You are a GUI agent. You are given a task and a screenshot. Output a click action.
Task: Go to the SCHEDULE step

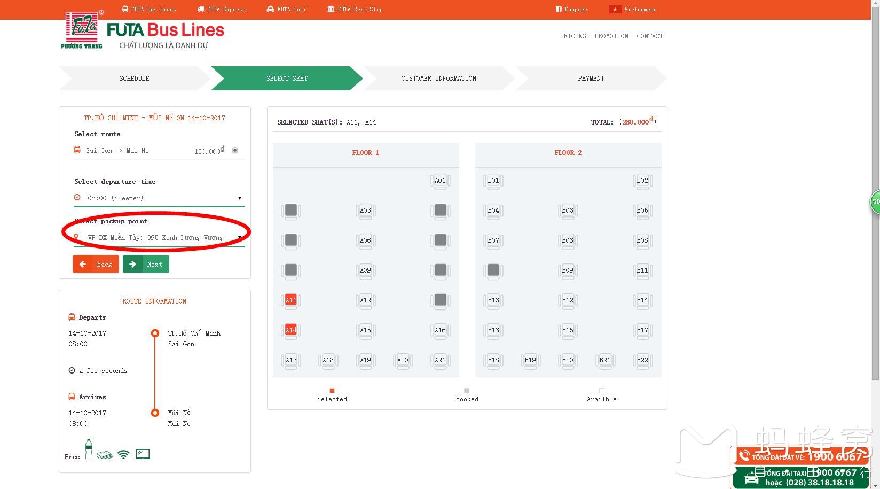(x=135, y=79)
